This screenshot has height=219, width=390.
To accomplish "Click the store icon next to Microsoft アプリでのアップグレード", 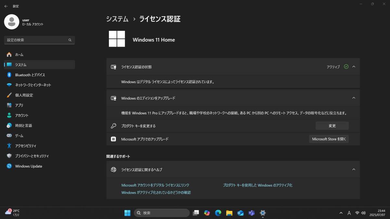I will 113,139.
